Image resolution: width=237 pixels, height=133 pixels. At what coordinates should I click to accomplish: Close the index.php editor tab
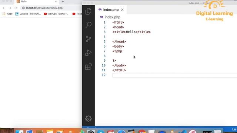(122, 10)
